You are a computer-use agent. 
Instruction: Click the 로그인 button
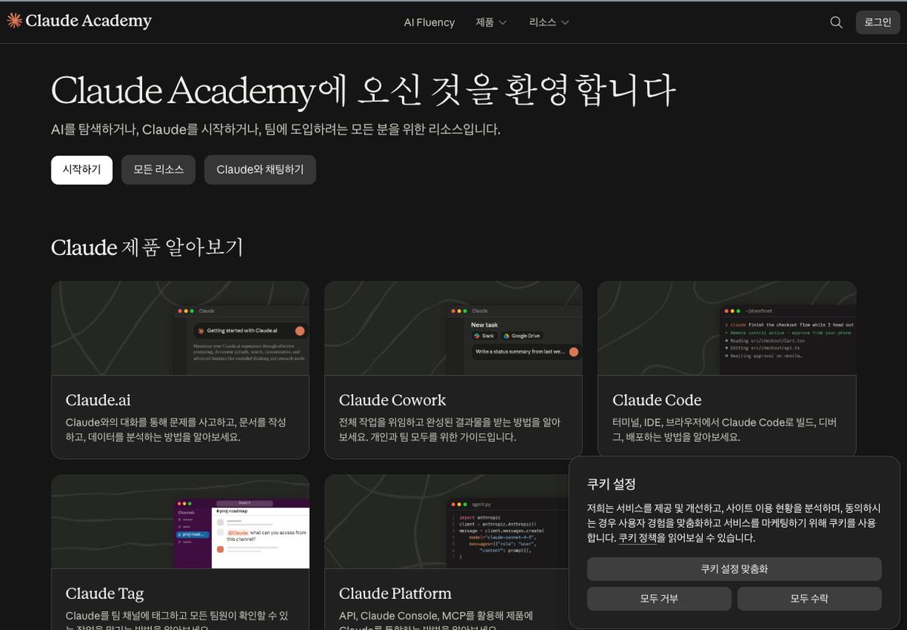point(878,23)
